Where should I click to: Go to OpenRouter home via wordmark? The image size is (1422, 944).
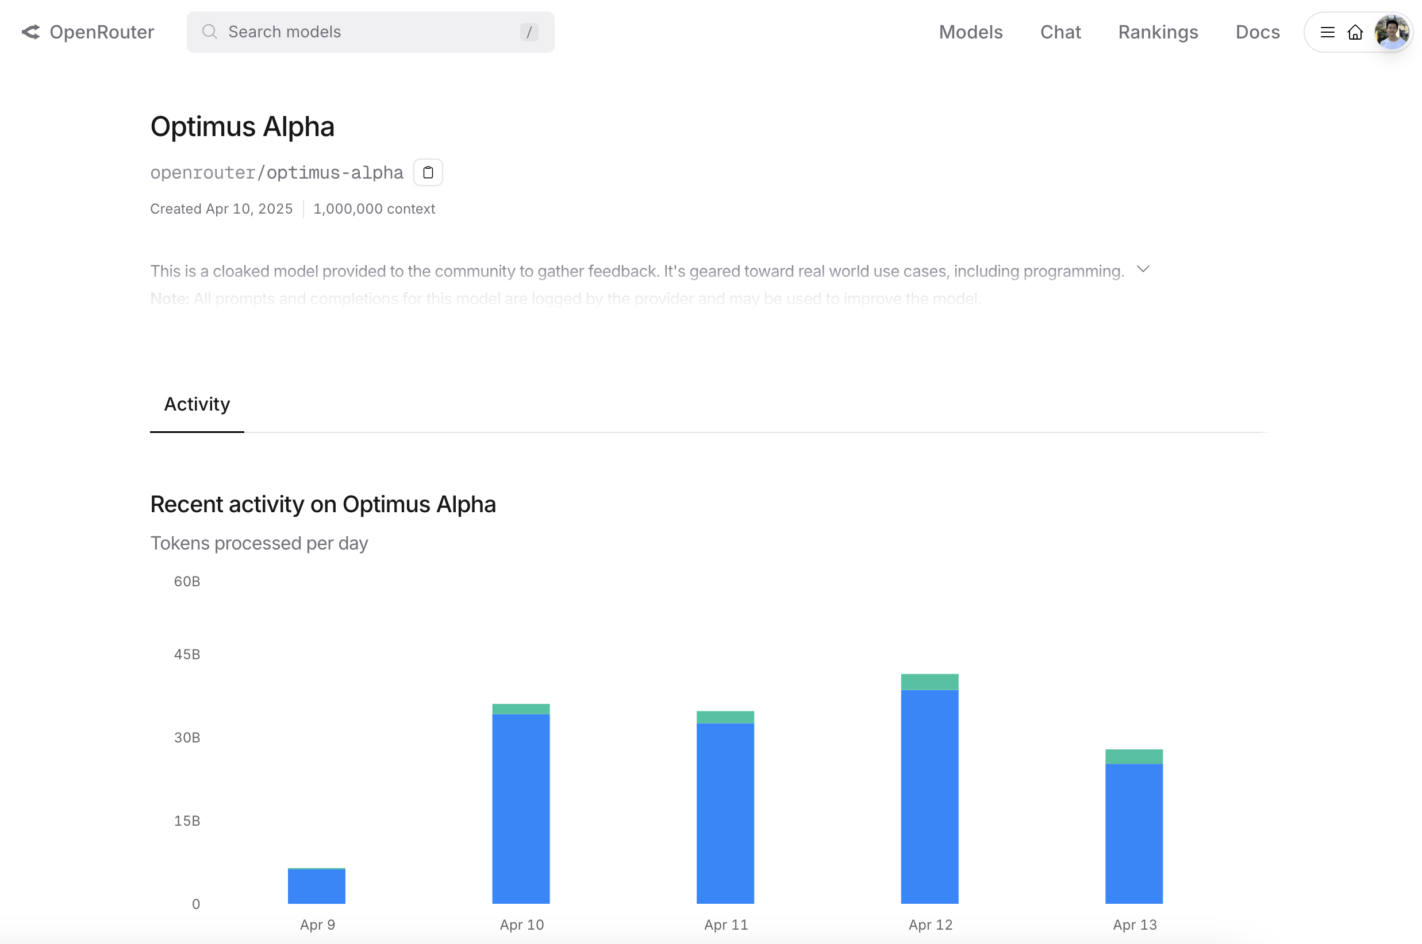pos(101,32)
